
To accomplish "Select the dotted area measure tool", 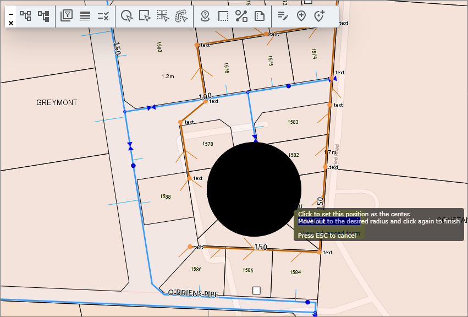I will tap(223, 16).
